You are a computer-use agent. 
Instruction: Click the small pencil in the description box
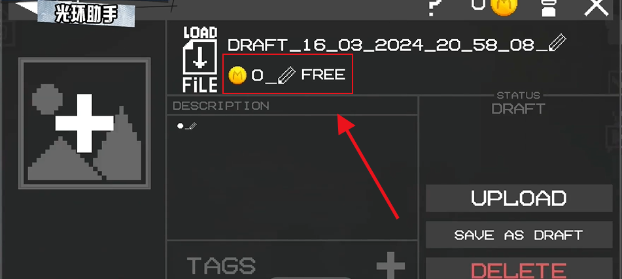(x=192, y=126)
